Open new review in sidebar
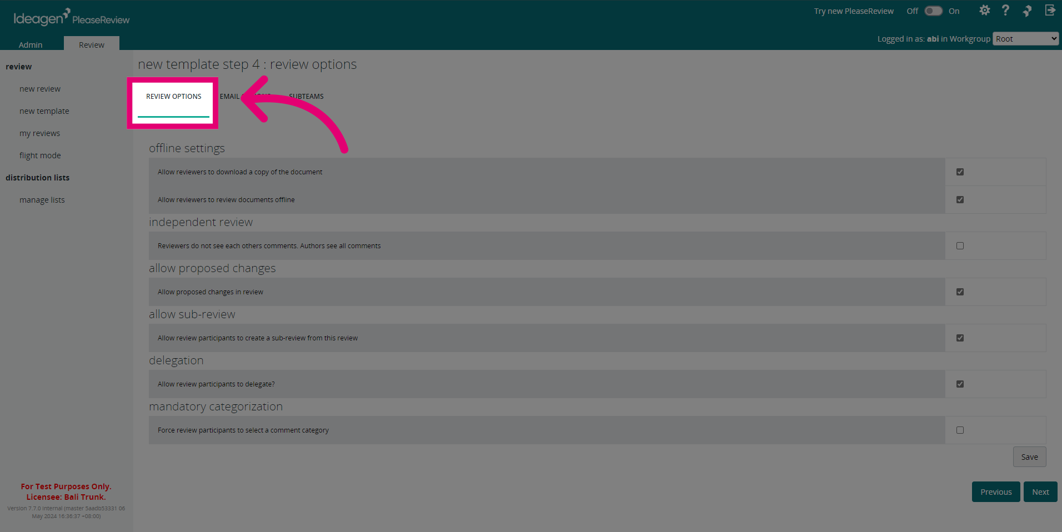 pos(40,89)
